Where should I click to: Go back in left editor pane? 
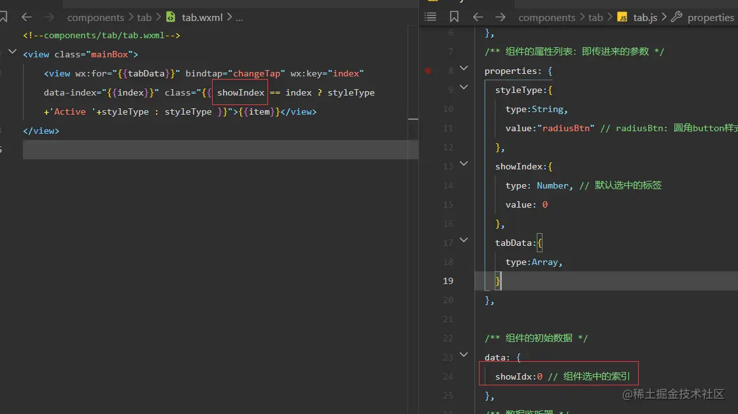pyautogui.click(x=26, y=17)
